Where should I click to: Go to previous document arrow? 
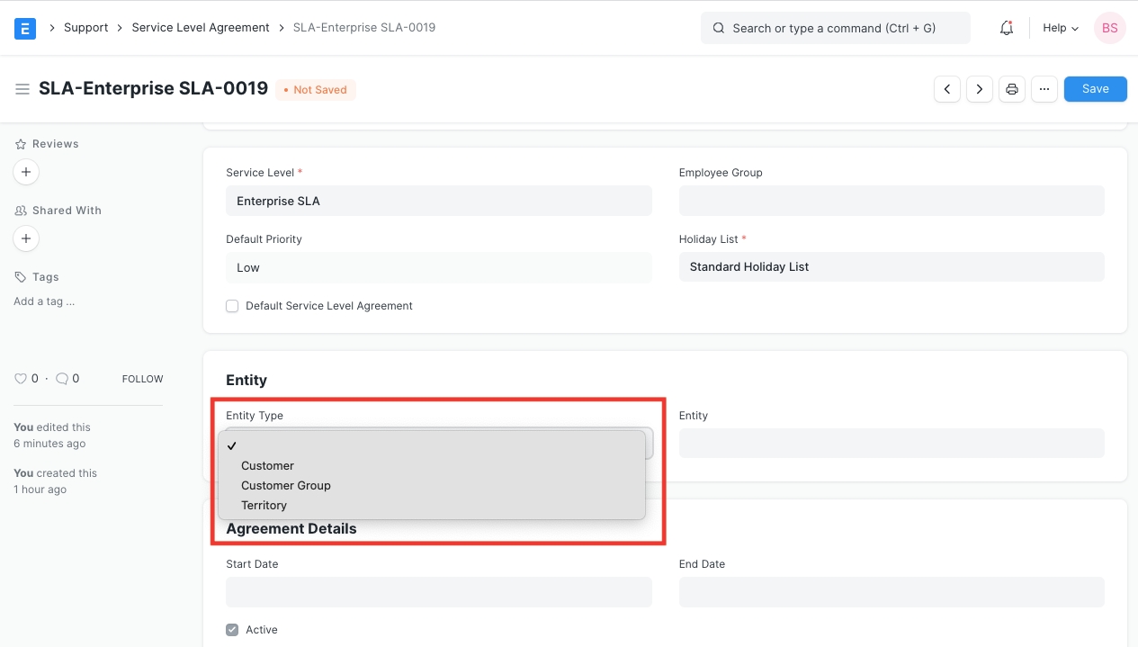(947, 89)
